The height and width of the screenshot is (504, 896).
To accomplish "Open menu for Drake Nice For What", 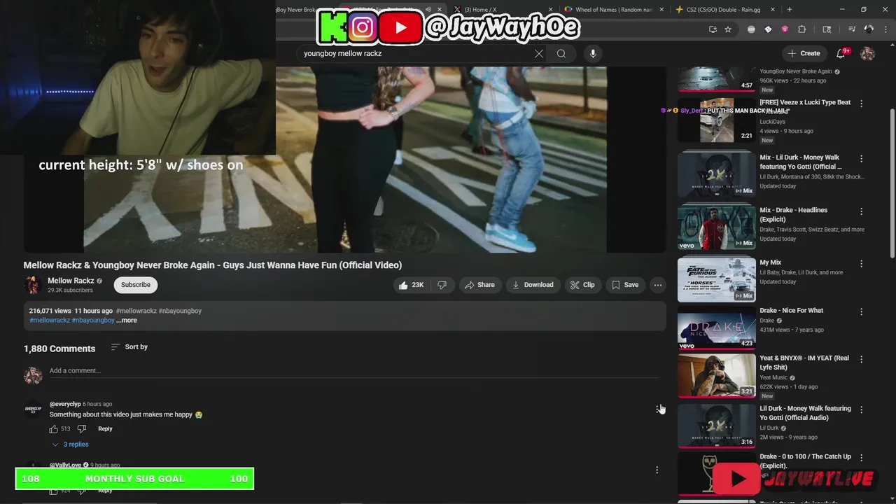I will 862,311.
